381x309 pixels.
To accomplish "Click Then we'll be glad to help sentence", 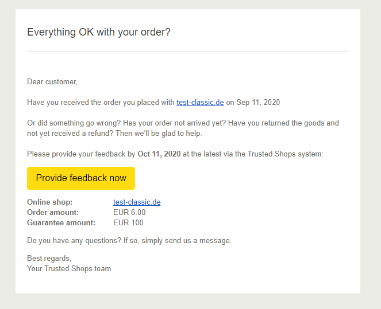I will pos(159,134).
